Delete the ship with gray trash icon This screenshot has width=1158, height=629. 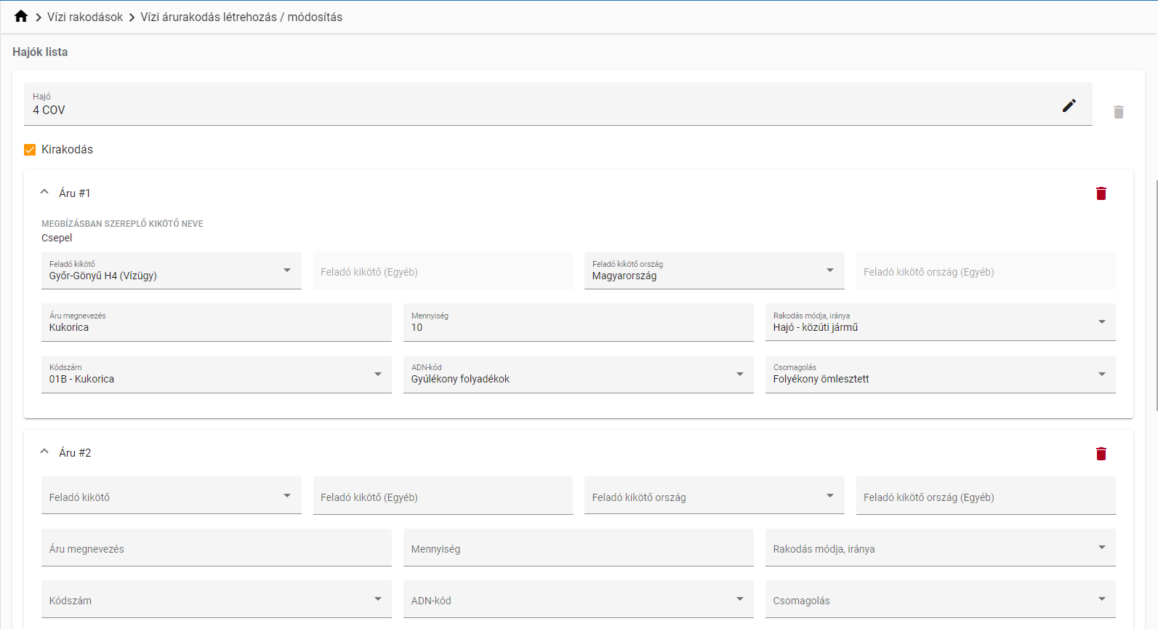tap(1118, 112)
